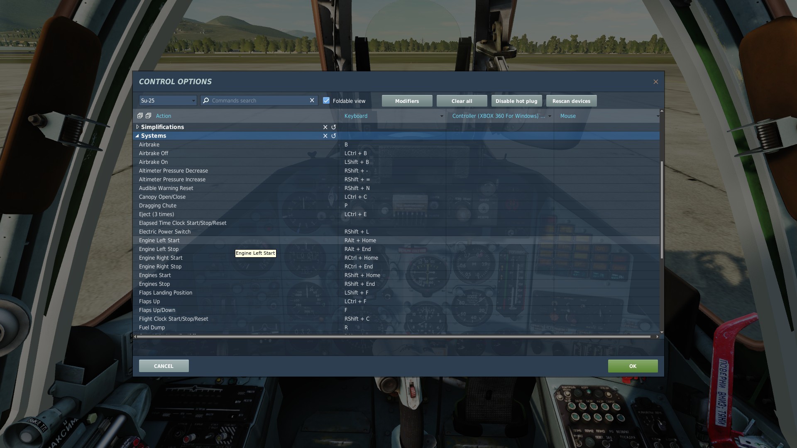Expand the Simplifications category

(137, 127)
